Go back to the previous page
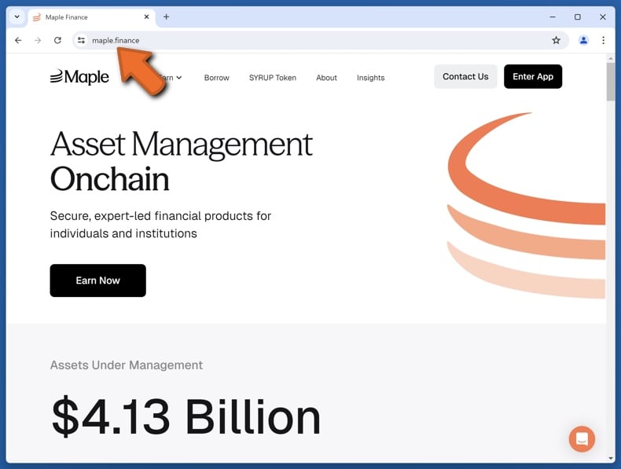 click(x=18, y=40)
